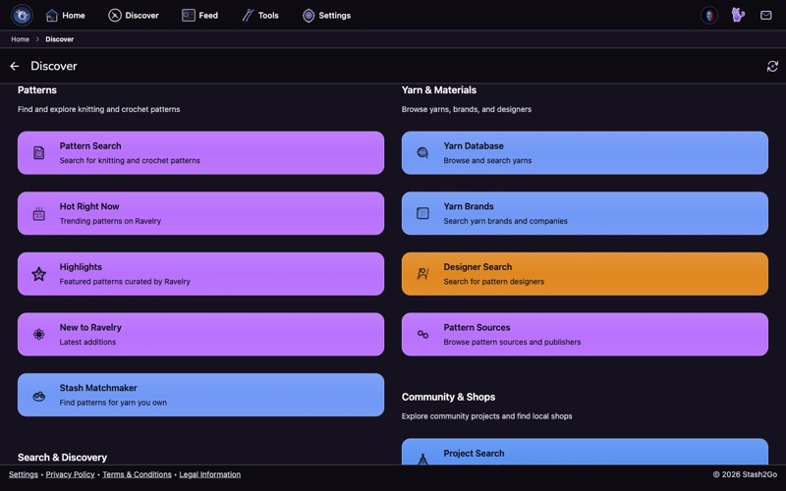786x491 pixels.
Task: Open the Feed menu item
Action: click(x=200, y=16)
